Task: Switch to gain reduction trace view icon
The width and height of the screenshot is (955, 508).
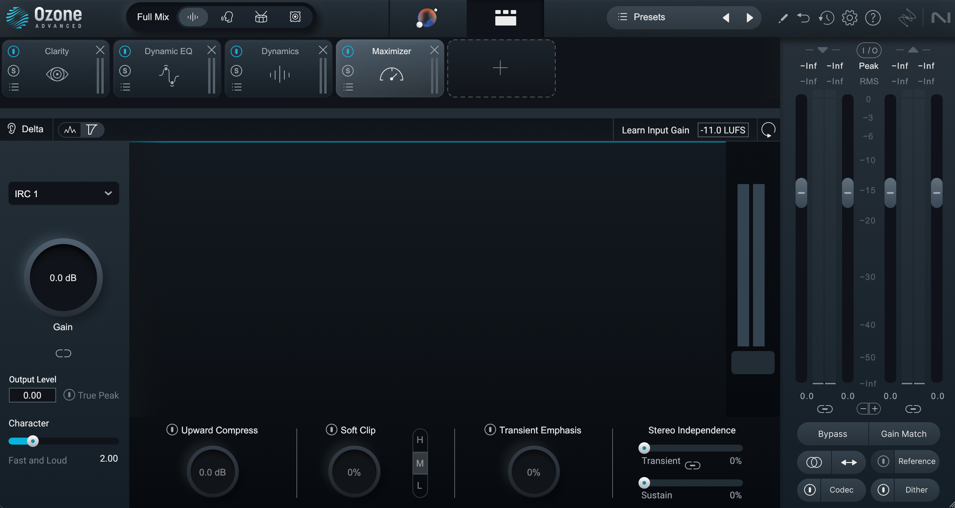Action: click(92, 130)
